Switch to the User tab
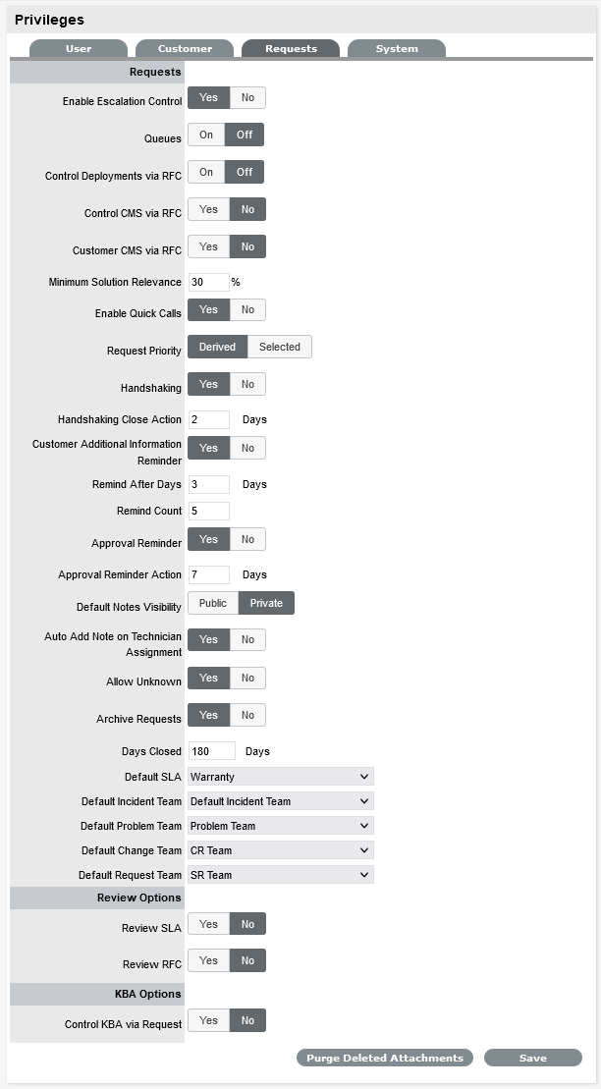This screenshot has width=601, height=1089. click(x=79, y=48)
